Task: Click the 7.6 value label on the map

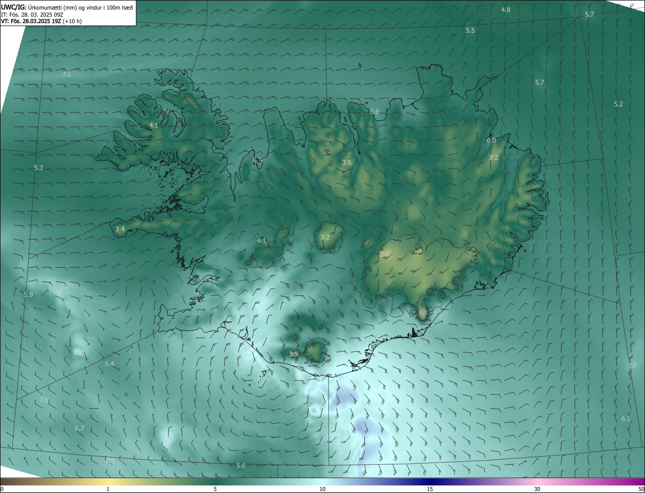Action: pos(44,400)
